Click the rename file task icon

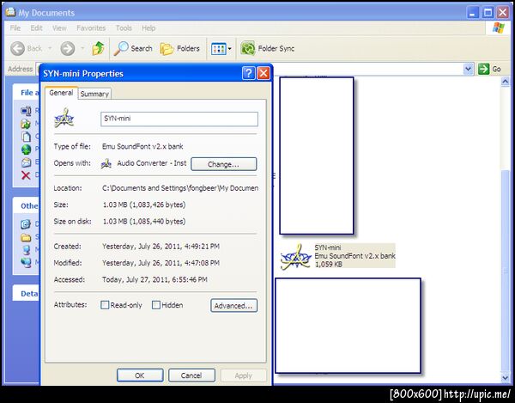pos(26,111)
